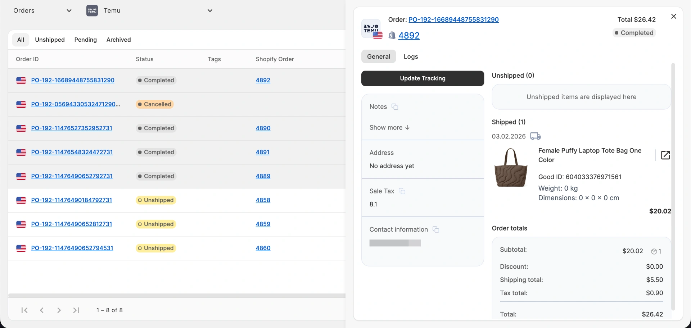This screenshot has height=328, width=691.
Task: Copy the Notes content using its copy icon
Action: tap(395, 107)
